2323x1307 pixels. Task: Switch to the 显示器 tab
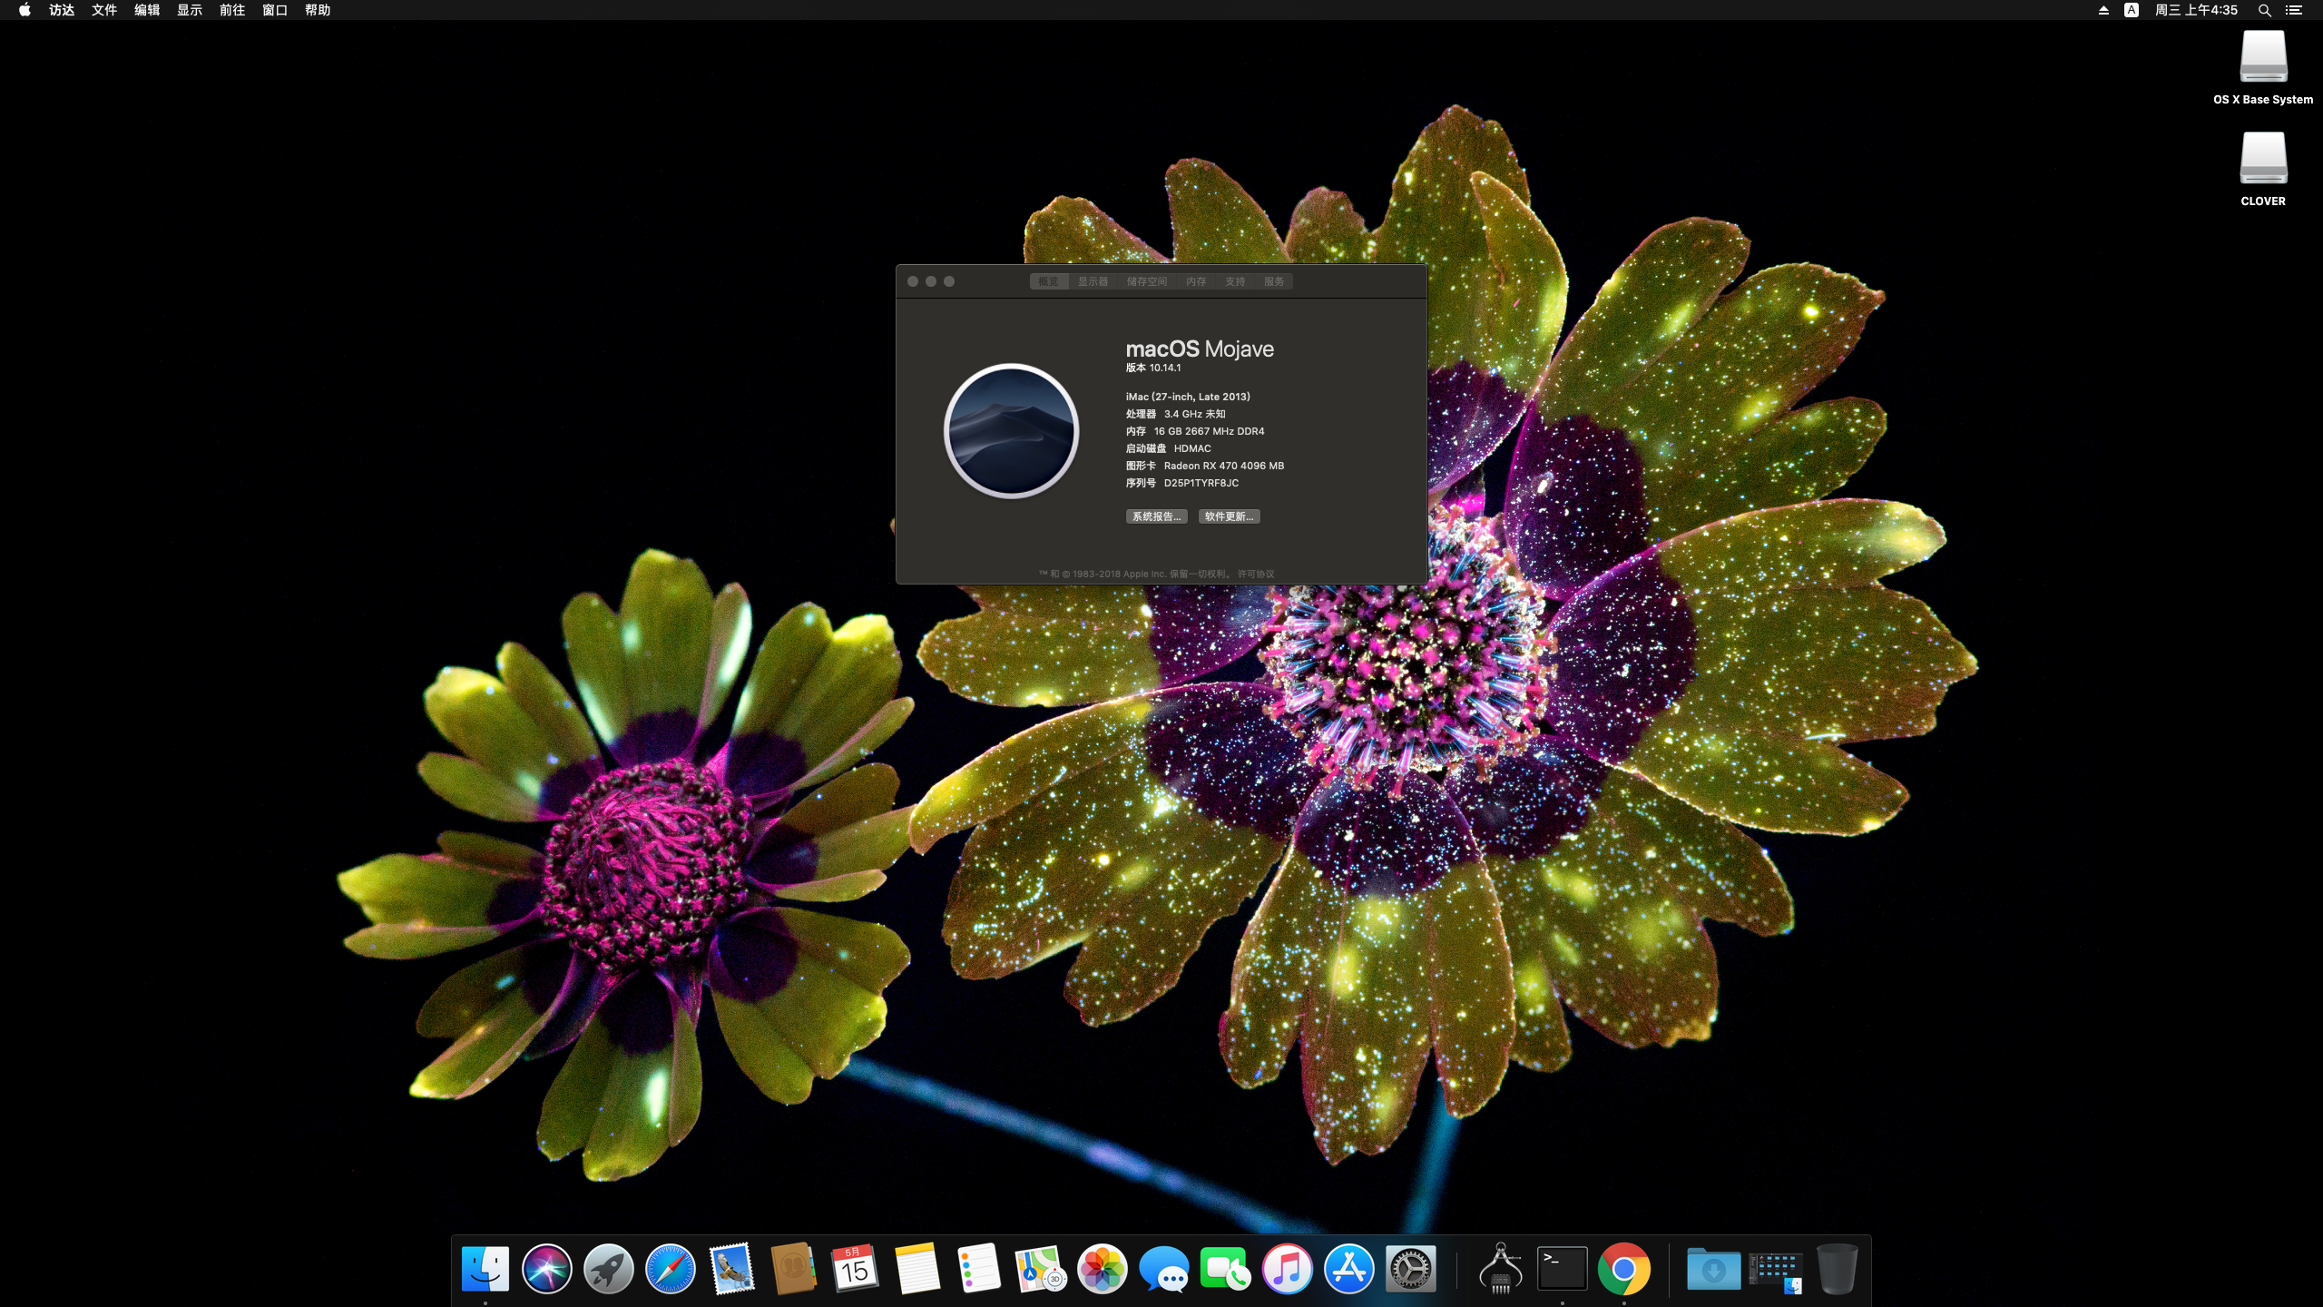(x=1093, y=281)
